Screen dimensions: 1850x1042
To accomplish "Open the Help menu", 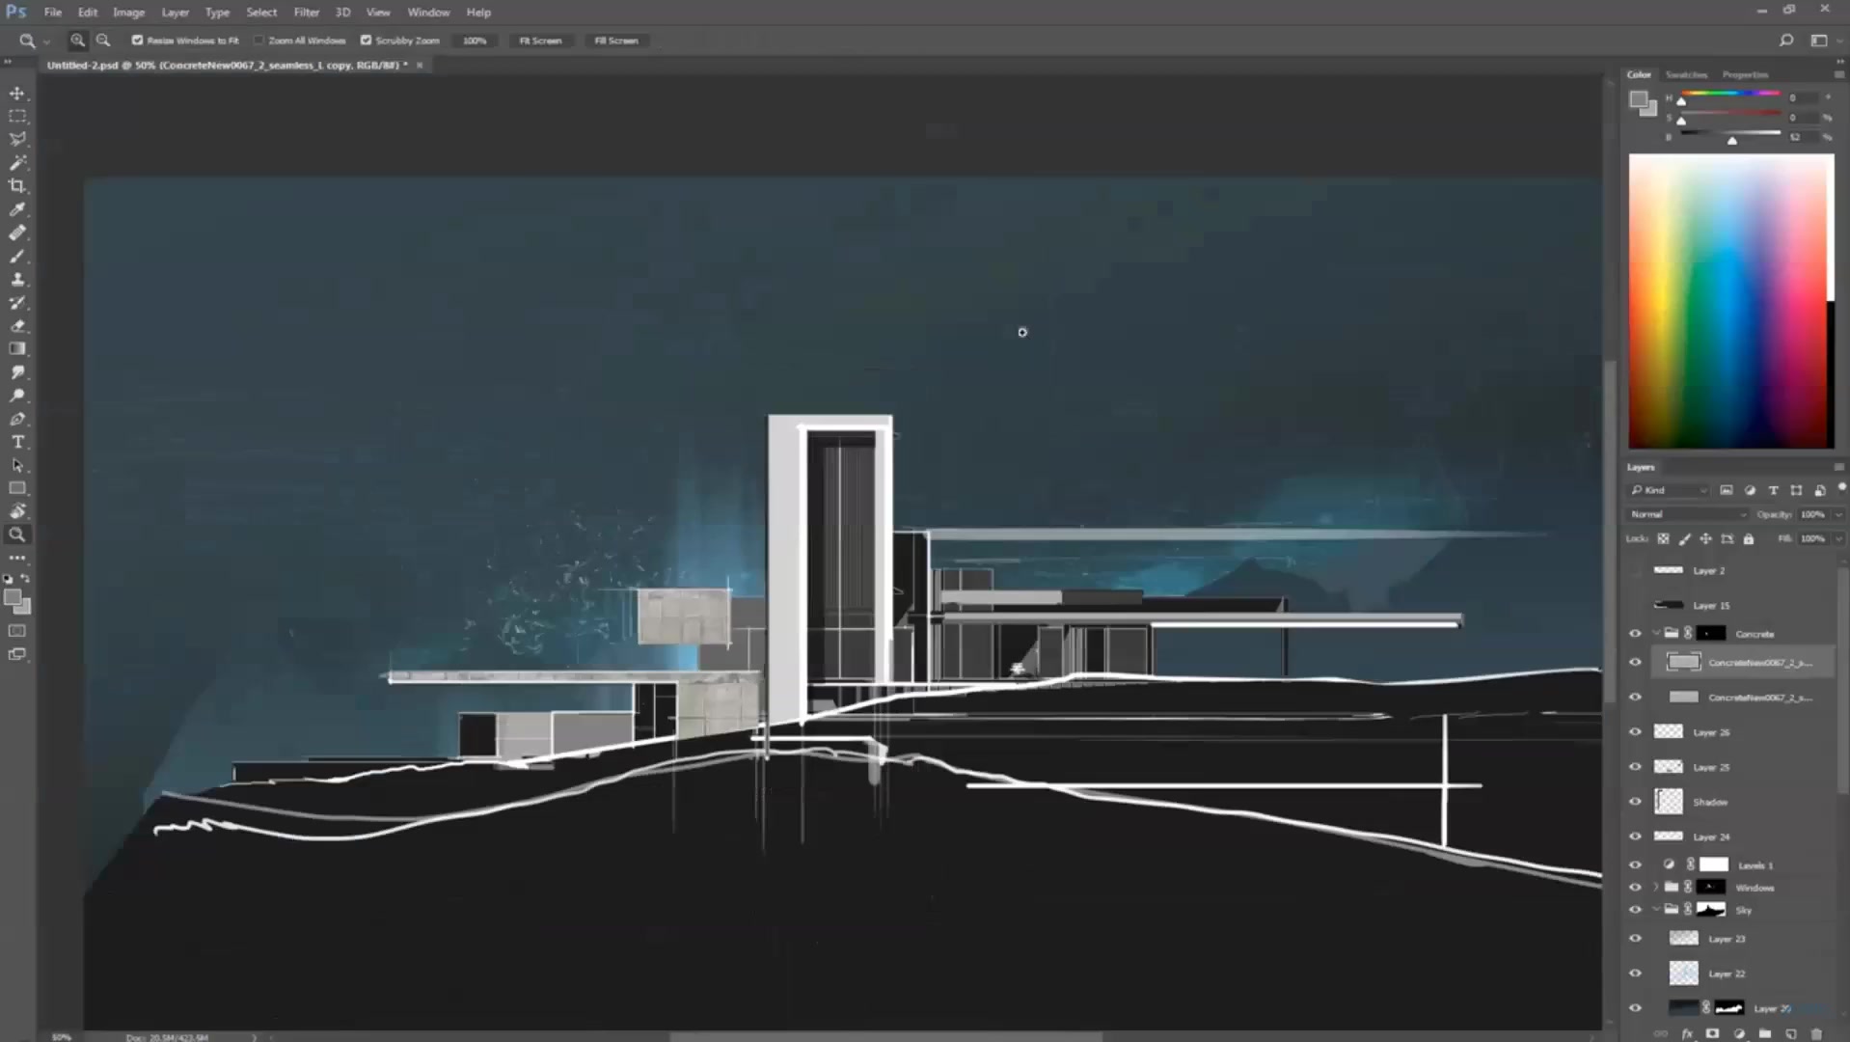I will coord(478,13).
